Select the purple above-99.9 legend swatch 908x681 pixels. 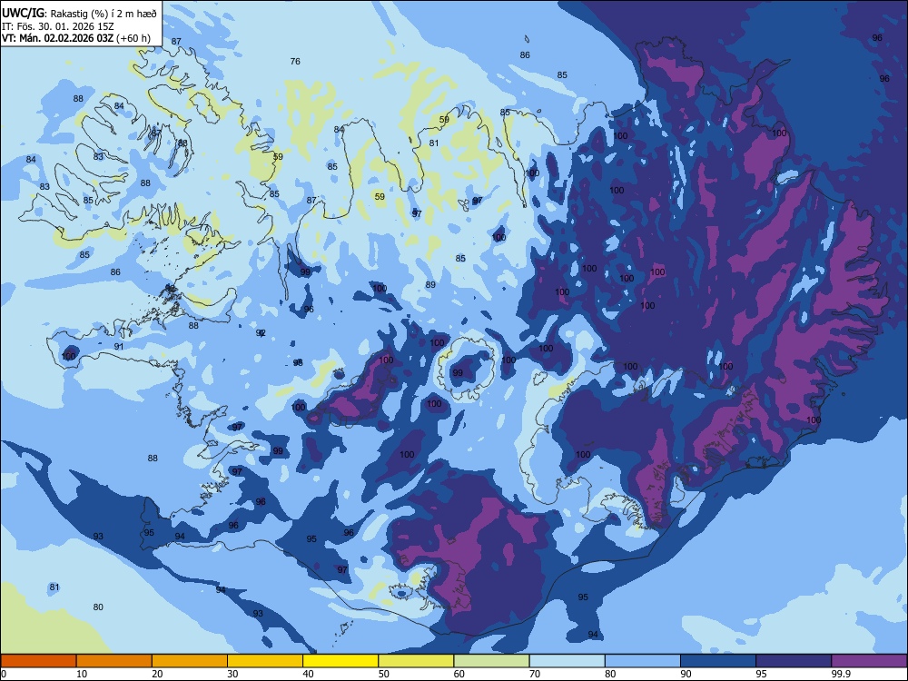869,661
